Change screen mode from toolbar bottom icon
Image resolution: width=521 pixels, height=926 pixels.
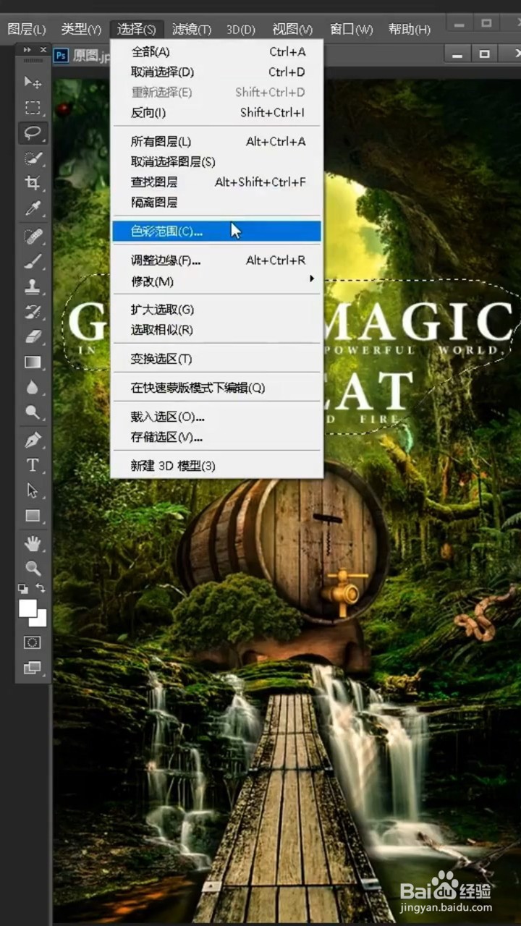click(33, 668)
